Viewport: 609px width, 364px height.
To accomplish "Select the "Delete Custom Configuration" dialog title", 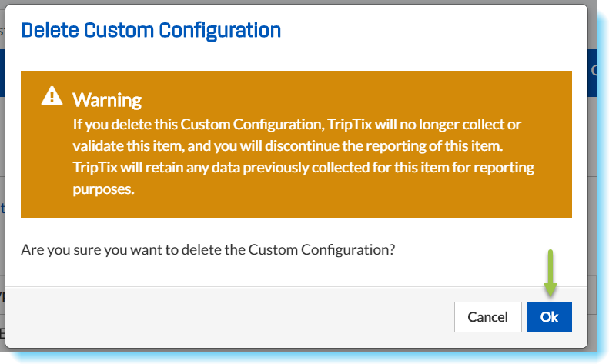I will tap(151, 30).
